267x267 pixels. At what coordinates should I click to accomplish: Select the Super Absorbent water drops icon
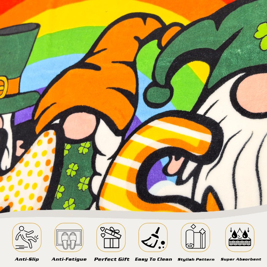point(240,237)
